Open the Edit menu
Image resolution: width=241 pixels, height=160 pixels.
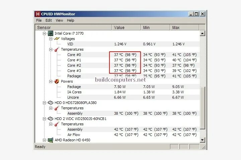[x=49, y=20]
